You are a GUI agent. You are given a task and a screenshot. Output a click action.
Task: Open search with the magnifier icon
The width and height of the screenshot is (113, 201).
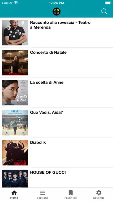pos(104,12)
